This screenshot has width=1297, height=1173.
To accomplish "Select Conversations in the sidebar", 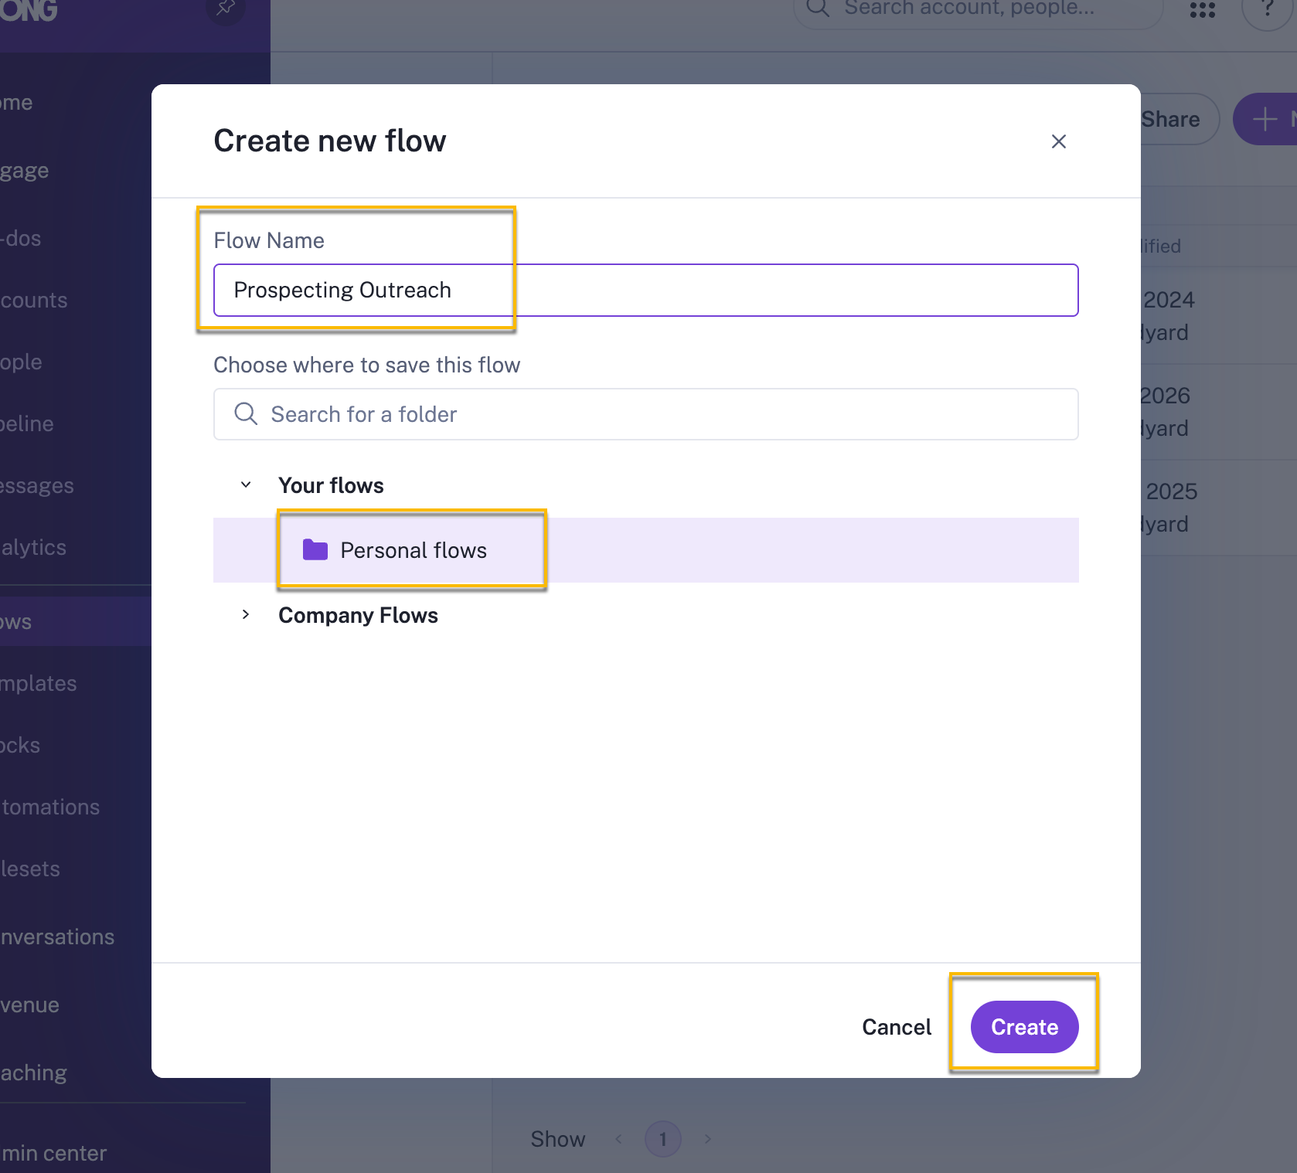I will (56, 937).
